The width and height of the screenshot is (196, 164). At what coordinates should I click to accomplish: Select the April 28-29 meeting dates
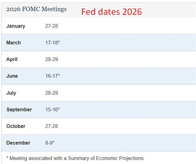(52, 59)
